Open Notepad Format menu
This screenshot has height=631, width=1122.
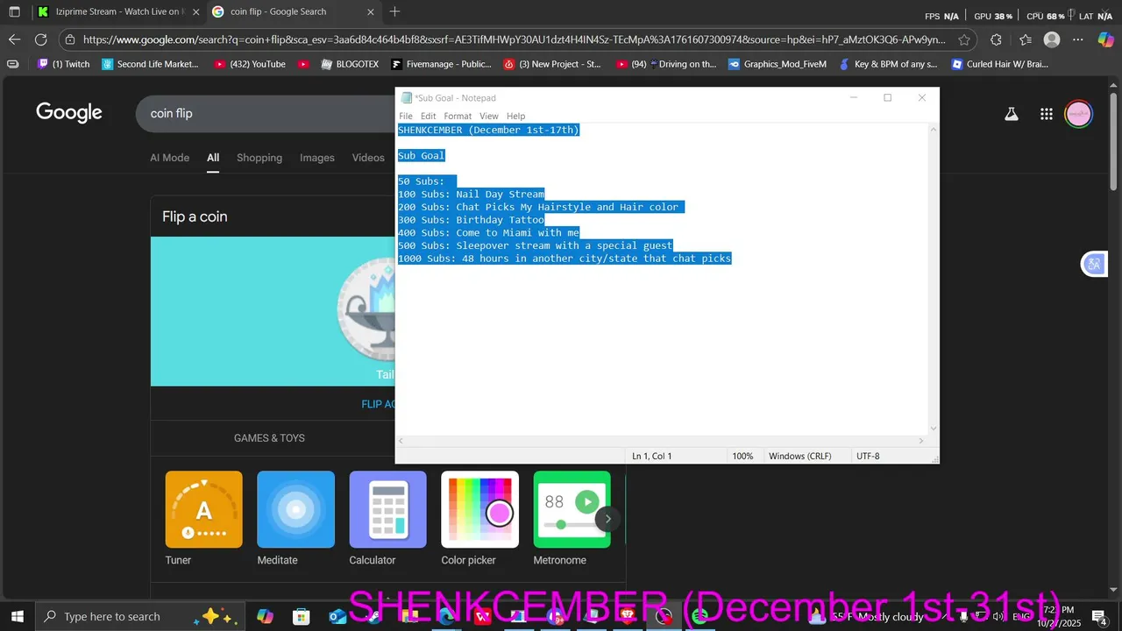(x=458, y=116)
